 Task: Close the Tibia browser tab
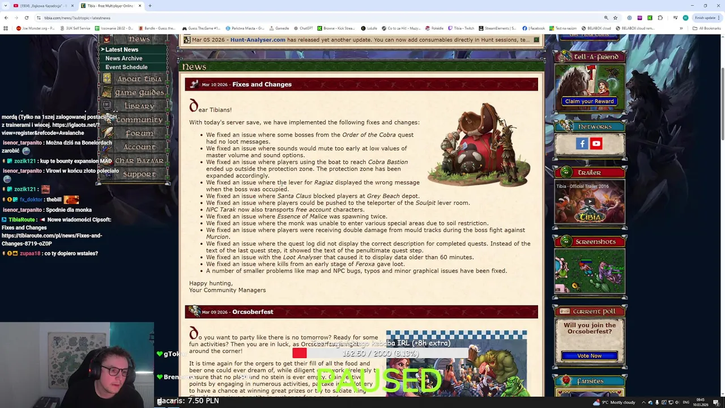click(x=140, y=6)
